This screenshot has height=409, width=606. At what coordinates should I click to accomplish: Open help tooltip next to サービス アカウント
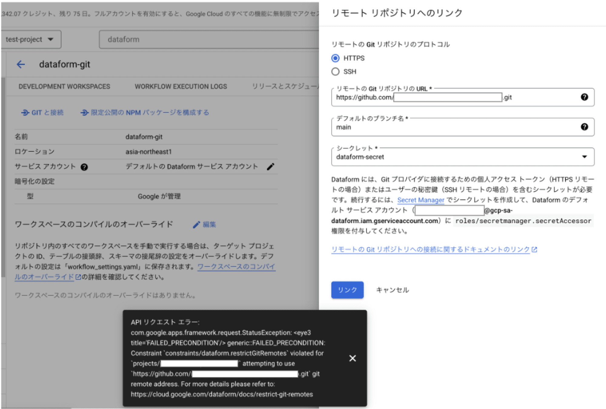(x=84, y=167)
